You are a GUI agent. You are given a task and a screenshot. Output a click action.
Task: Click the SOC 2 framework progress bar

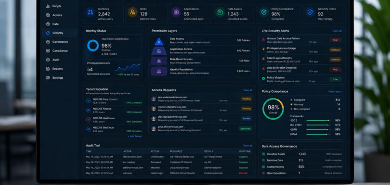(x=319, y=121)
